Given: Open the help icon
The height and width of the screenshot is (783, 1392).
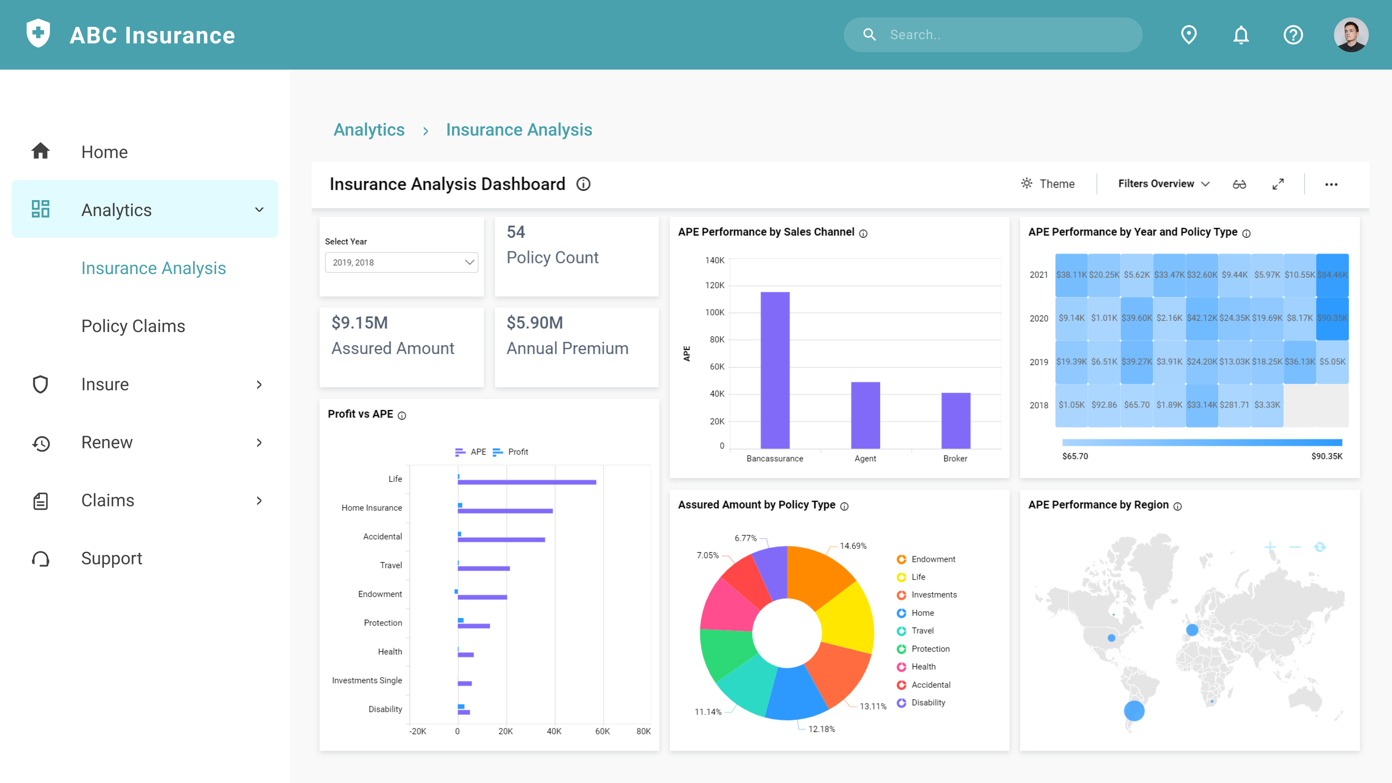Looking at the screenshot, I should click(x=1293, y=34).
